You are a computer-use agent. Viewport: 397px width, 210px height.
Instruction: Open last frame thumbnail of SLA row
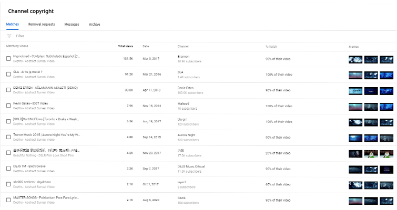[x=386, y=75]
